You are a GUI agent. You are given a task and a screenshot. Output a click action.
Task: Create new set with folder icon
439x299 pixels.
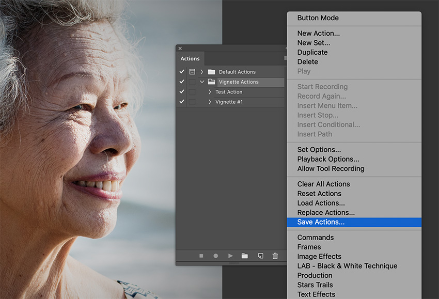click(x=245, y=256)
